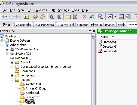Open the Forward history dropdown arrow

coord(21,17)
